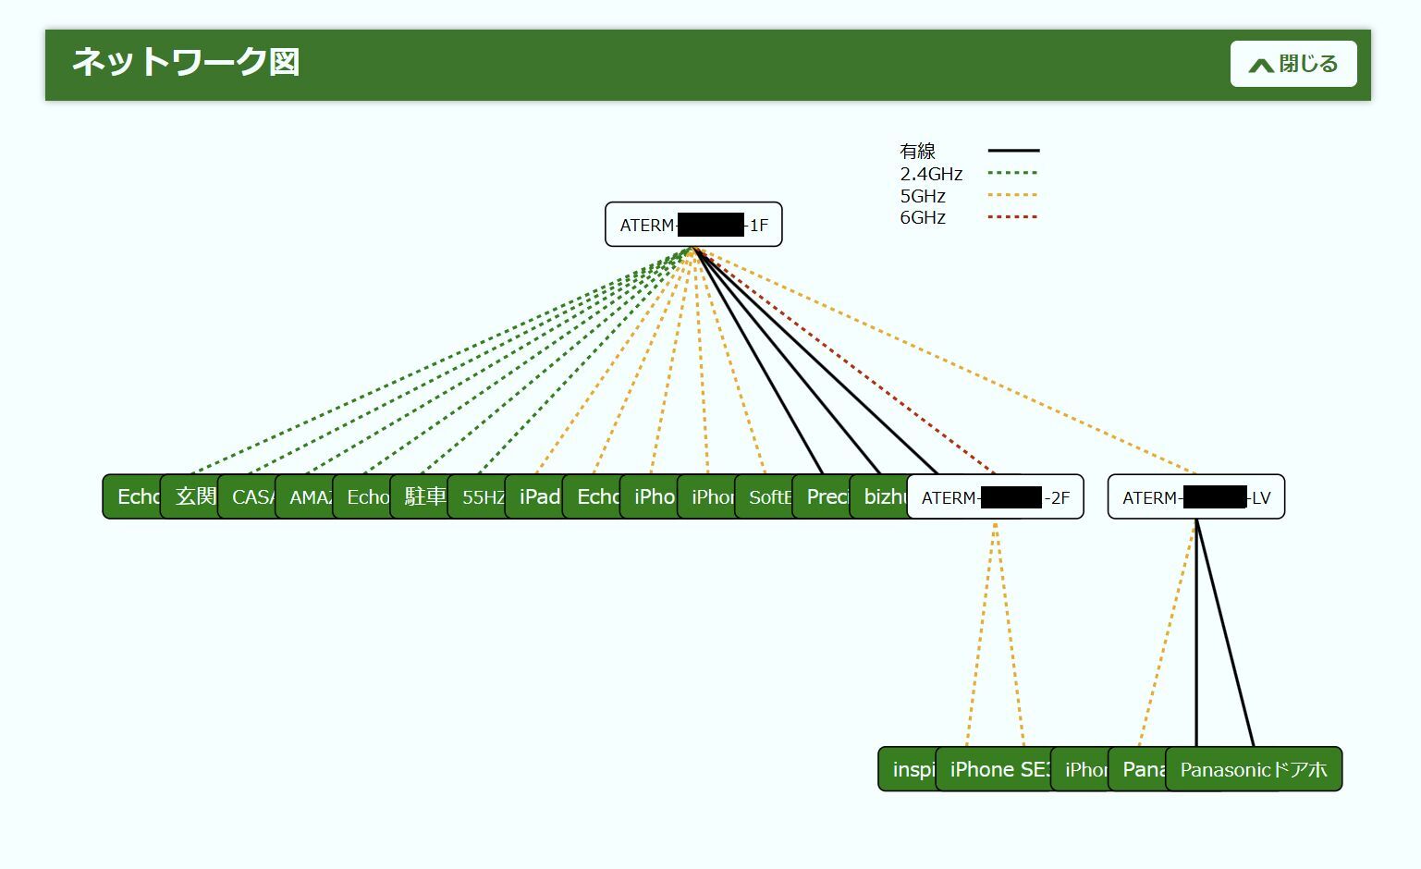Image resolution: width=1421 pixels, height=869 pixels.
Task: Click the 6GHz legend entry
Action: pyautogui.click(x=923, y=217)
